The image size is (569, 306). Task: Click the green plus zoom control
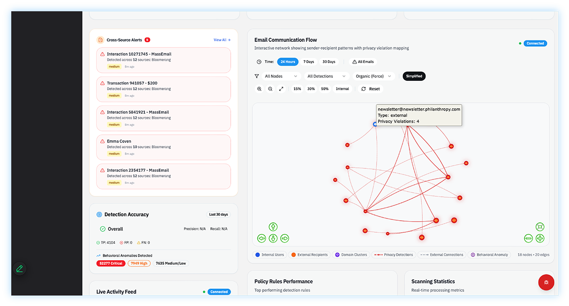[x=540, y=238]
